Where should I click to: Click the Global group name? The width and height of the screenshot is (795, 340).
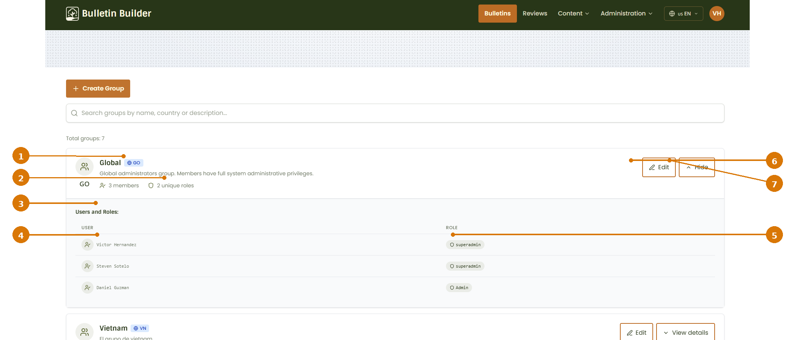pos(110,163)
